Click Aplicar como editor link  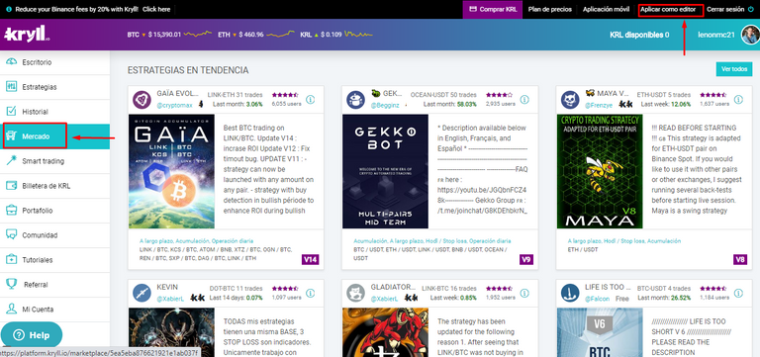668,9
